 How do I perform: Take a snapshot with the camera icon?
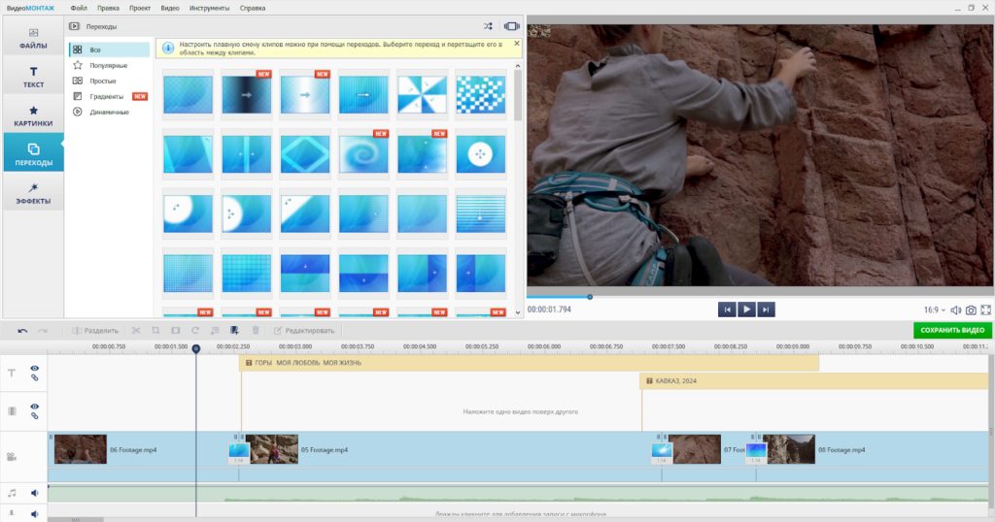coord(971,310)
